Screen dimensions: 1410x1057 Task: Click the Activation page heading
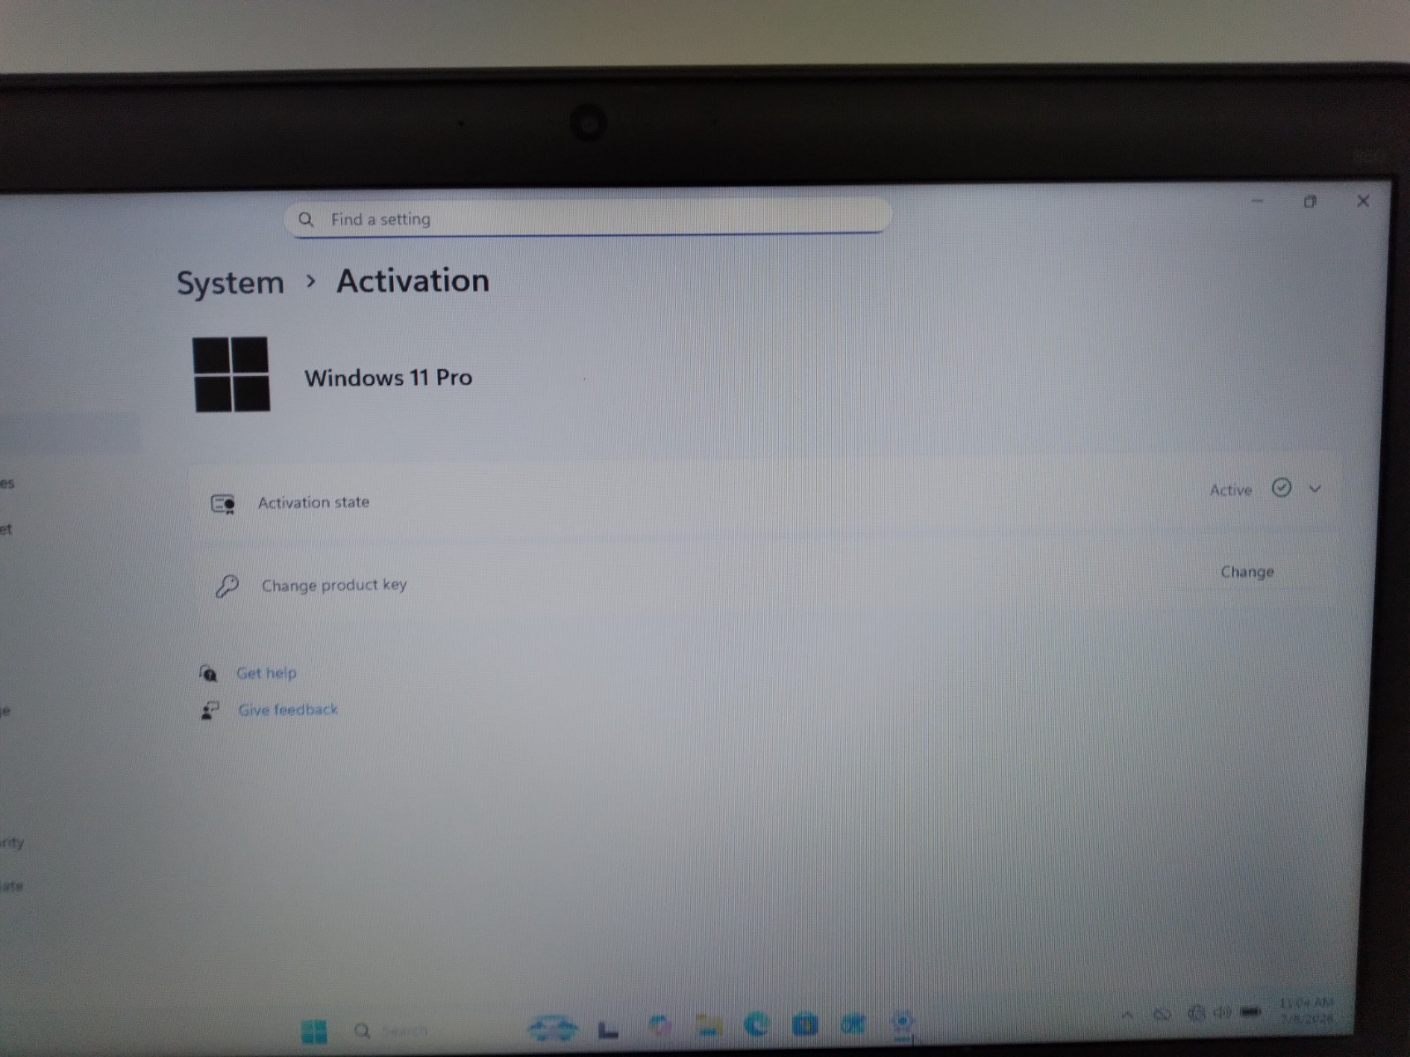412,281
